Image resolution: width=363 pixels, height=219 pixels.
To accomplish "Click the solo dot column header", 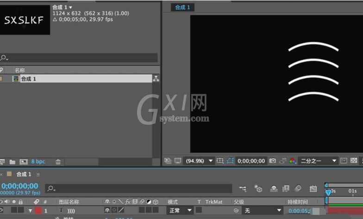I will [14, 201].
